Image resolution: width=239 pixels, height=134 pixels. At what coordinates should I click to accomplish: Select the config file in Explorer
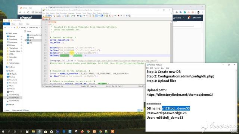pyautogui.click(x=30, y=38)
